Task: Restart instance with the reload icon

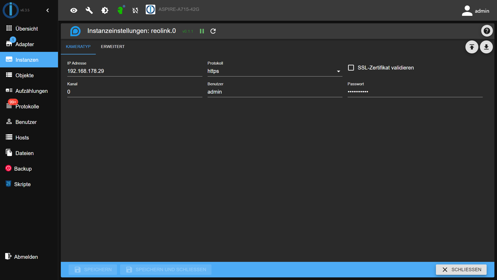Action: point(213,31)
